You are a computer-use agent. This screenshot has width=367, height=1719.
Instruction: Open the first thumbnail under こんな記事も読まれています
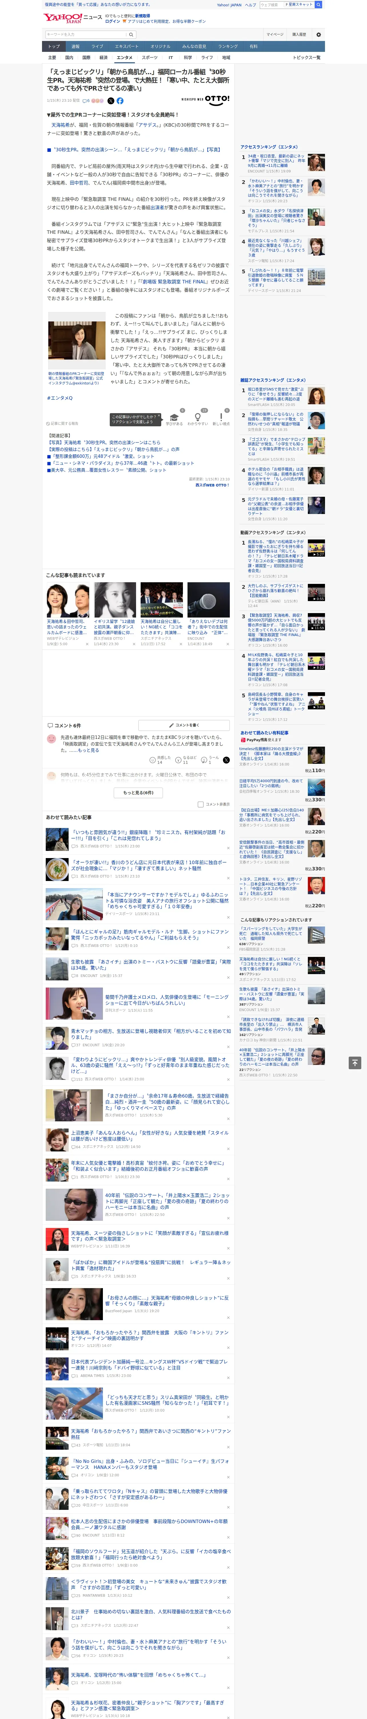coord(68,600)
